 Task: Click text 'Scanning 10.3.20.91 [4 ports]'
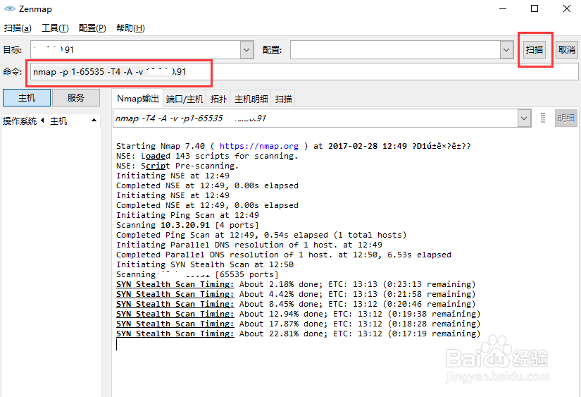click(187, 225)
